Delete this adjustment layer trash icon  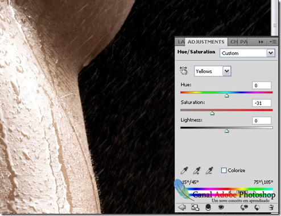coord(271,207)
